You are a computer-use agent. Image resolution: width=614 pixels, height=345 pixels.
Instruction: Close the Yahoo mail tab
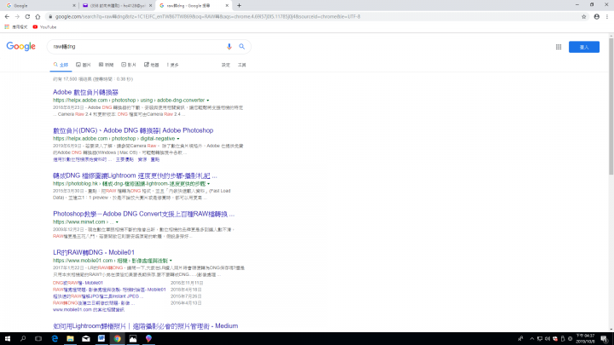(x=150, y=5)
